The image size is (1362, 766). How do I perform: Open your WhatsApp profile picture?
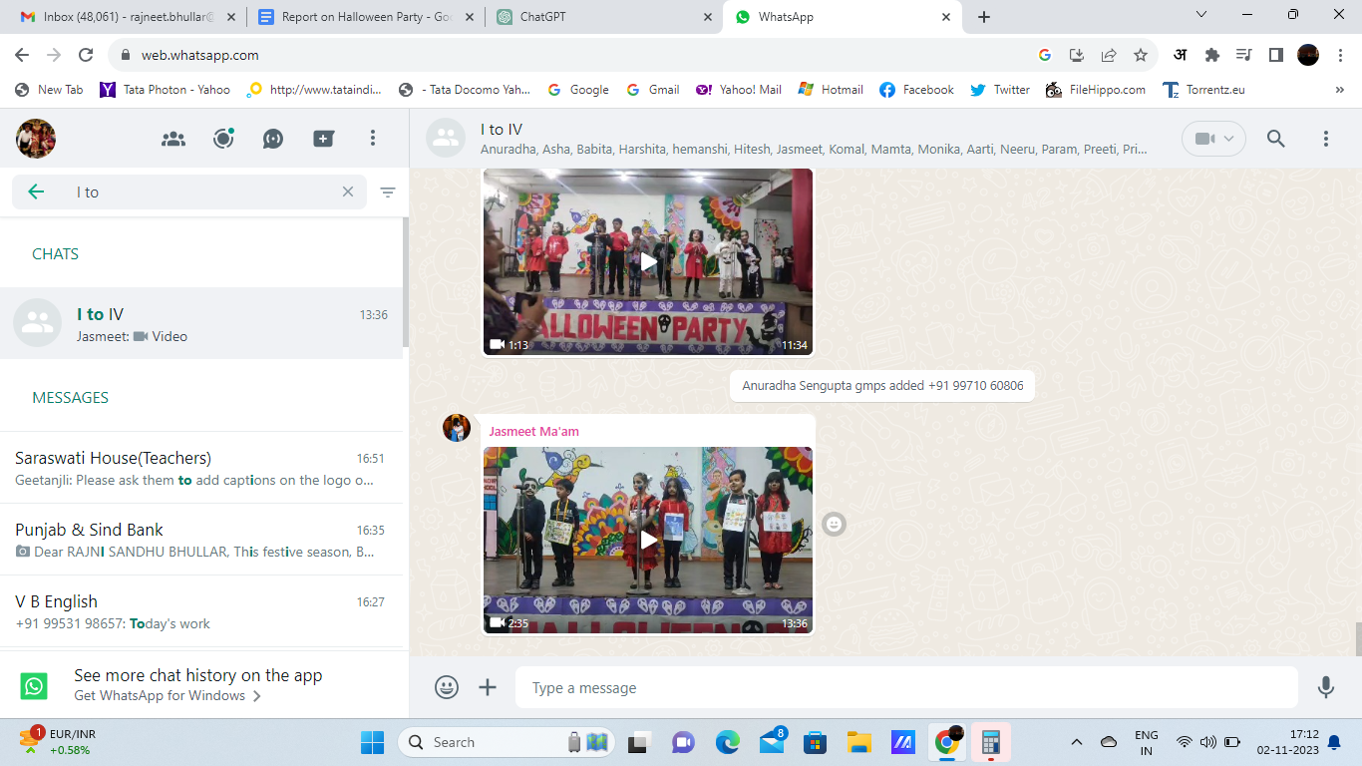point(36,139)
